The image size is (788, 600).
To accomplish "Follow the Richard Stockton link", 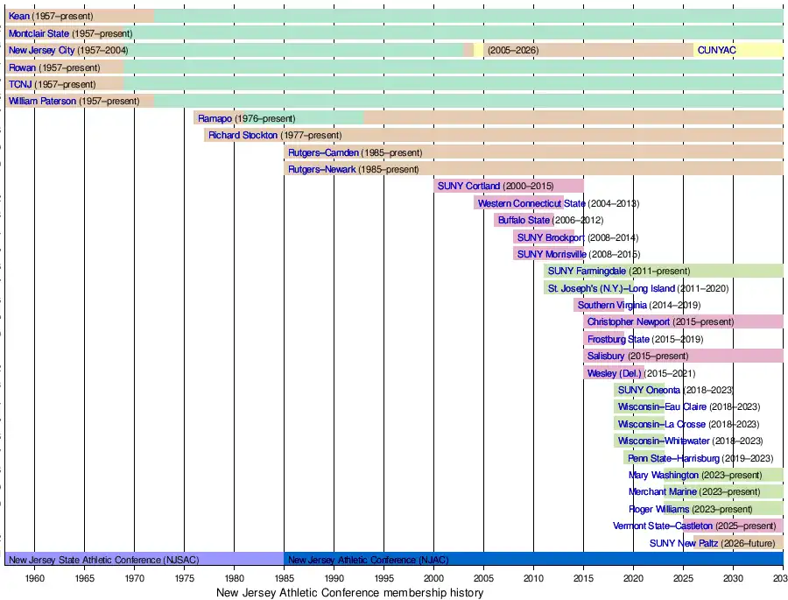I will click(x=243, y=136).
